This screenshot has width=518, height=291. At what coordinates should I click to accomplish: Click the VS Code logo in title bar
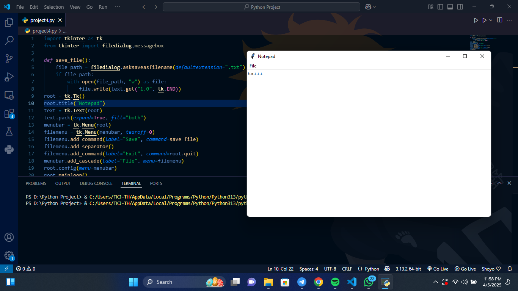[6, 7]
